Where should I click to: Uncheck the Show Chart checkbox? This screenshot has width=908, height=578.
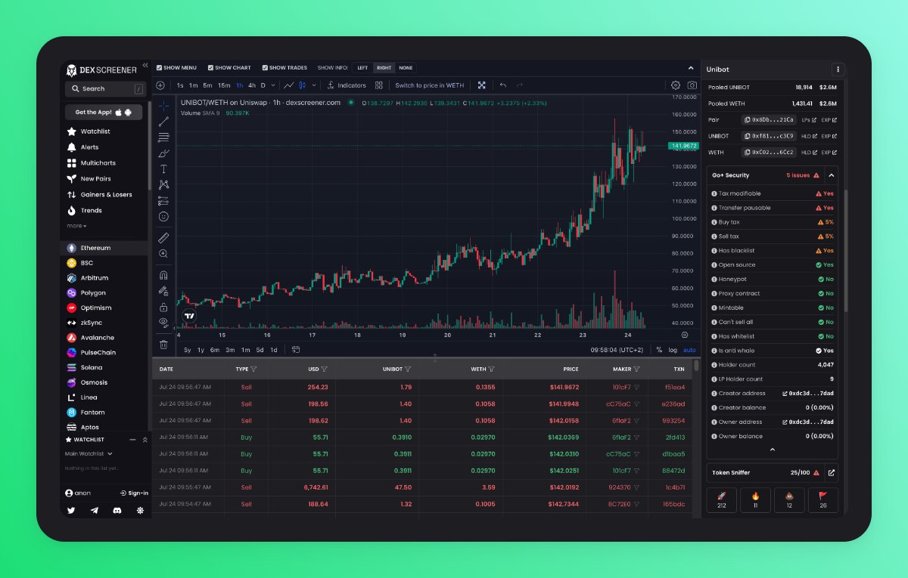pyautogui.click(x=210, y=68)
